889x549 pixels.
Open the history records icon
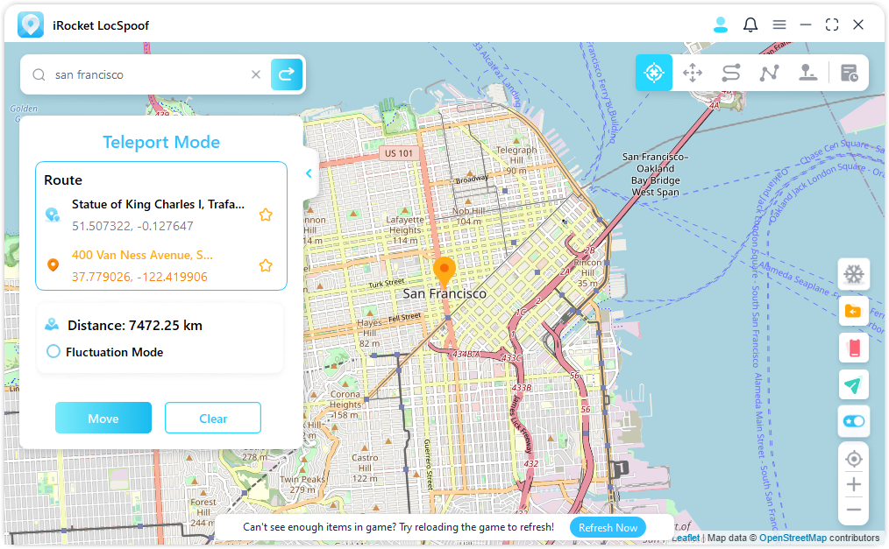tap(849, 73)
